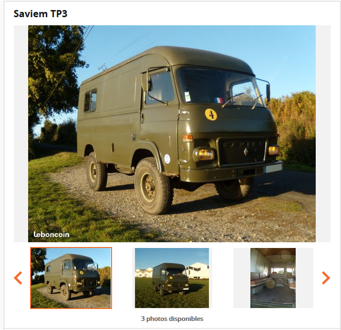Open the thumbnail of truck on grass field
Screen dimensions: 341x330
click(172, 278)
